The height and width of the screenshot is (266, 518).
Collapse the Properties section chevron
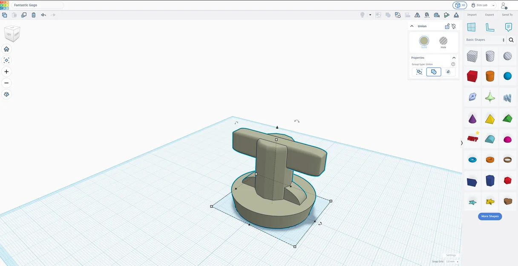click(x=454, y=58)
